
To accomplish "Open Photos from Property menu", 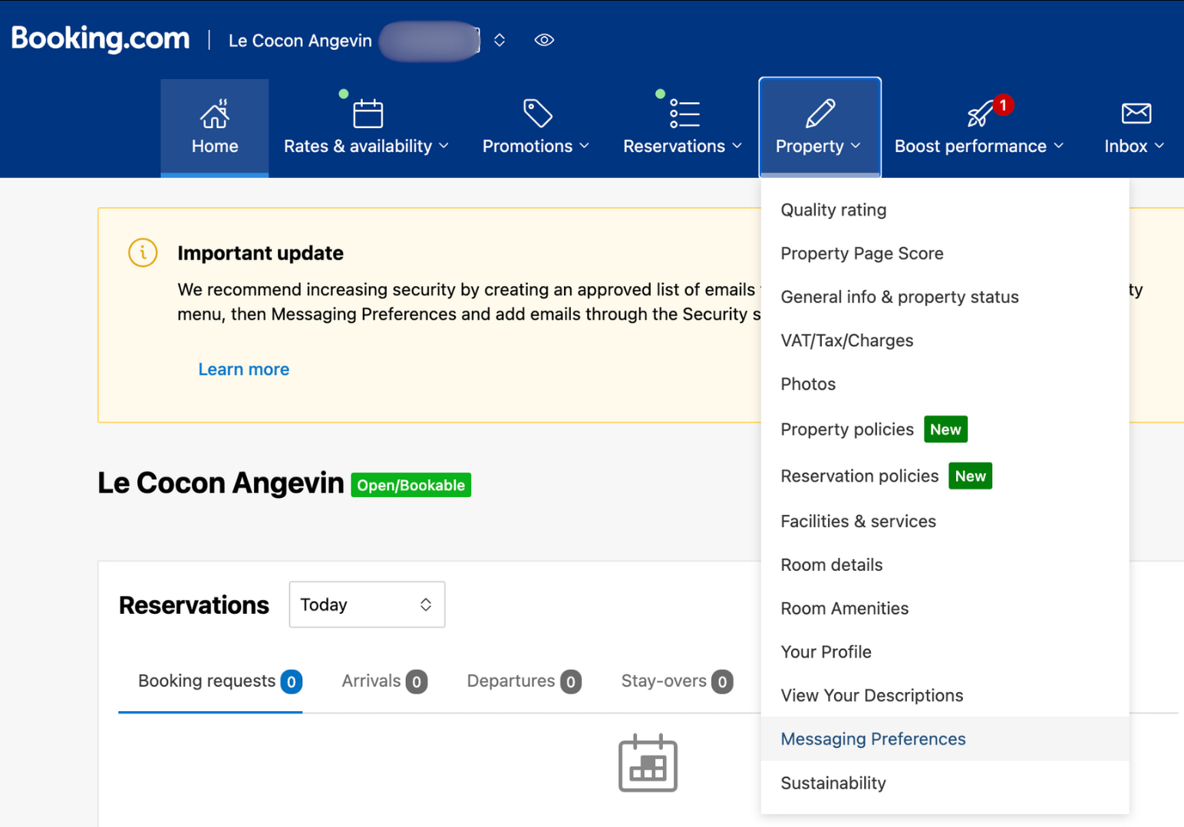I will 945,384.
